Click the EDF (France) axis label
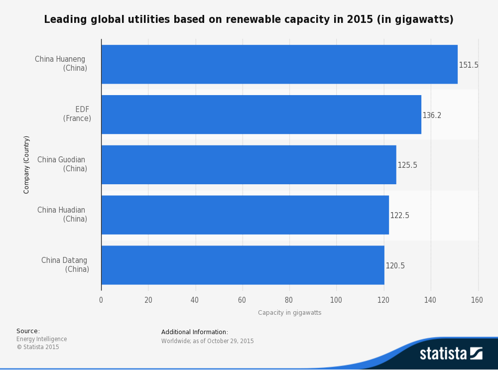Viewport: 498px width, 370px height. (x=77, y=114)
